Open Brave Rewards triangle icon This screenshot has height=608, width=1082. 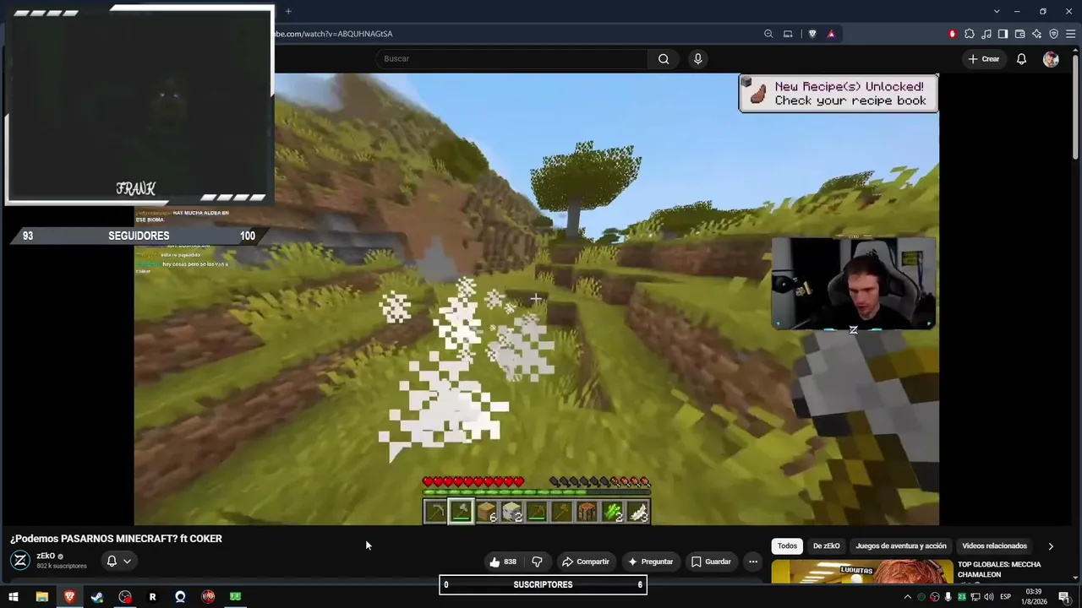point(831,34)
